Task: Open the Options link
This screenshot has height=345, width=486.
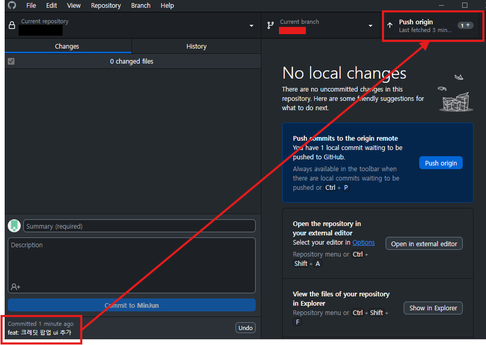Action: click(363, 242)
